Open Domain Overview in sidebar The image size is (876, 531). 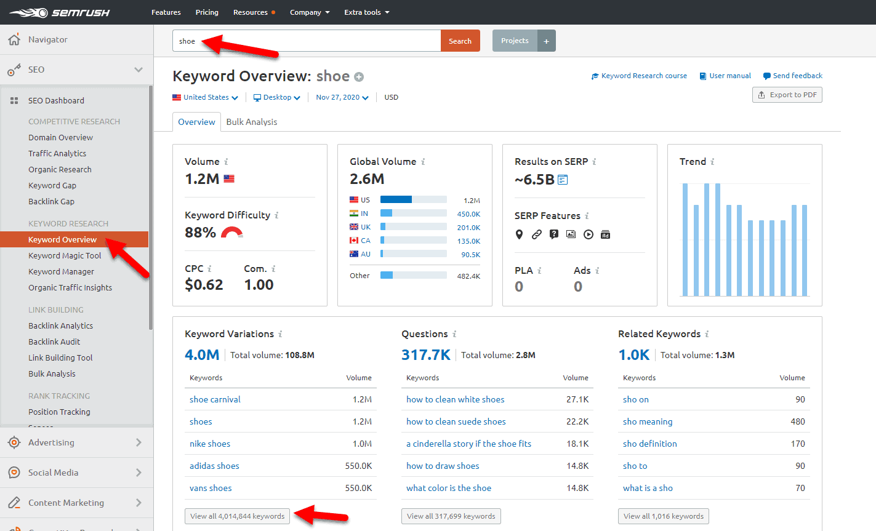click(60, 137)
